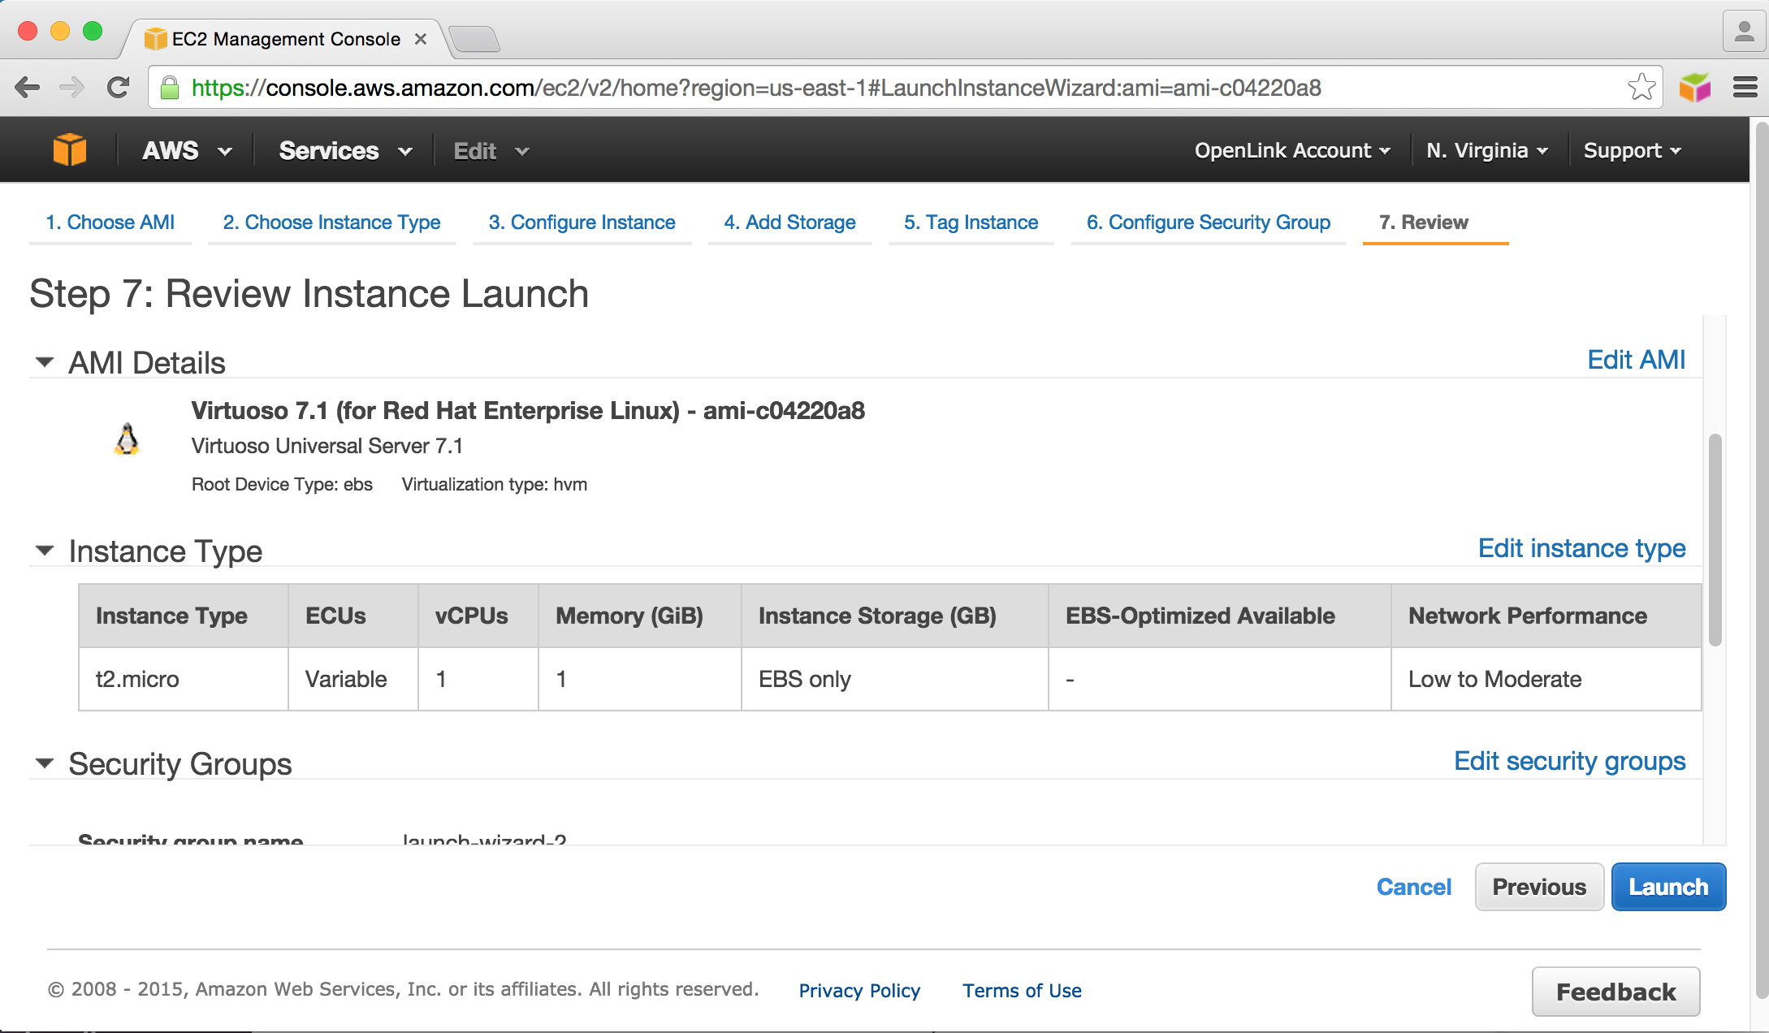Collapse the AMI Details section

click(x=45, y=362)
